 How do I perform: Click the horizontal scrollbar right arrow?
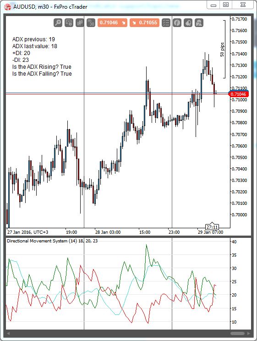click(248, 333)
